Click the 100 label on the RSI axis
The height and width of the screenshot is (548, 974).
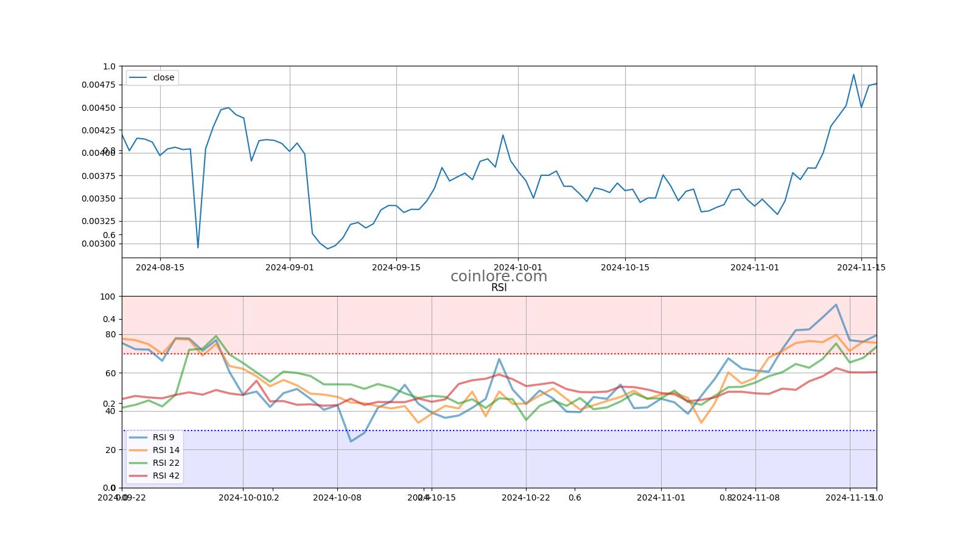[x=108, y=297]
